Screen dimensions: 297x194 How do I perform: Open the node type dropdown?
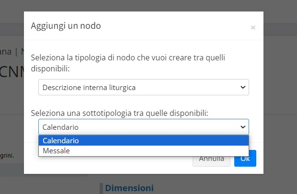[143, 87]
